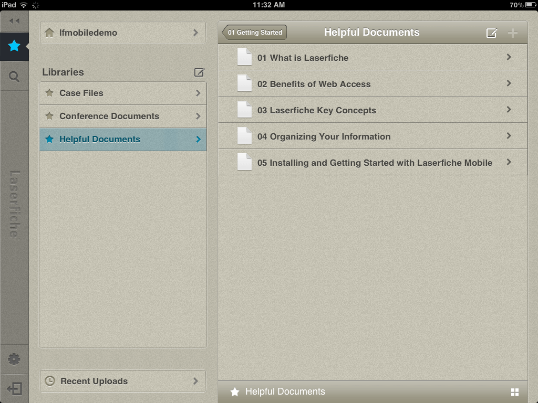
Task: Expand Recent Uploads chevron
Action: 195,381
